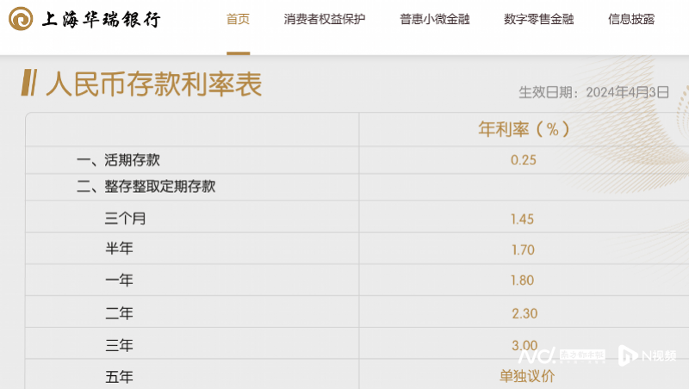Select the 半年 row label
This screenshot has width=689, height=389.
coord(119,249)
